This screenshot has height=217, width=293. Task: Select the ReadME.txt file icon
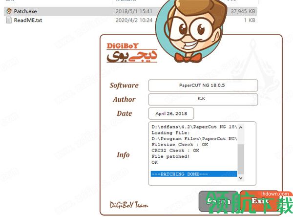tap(9, 20)
